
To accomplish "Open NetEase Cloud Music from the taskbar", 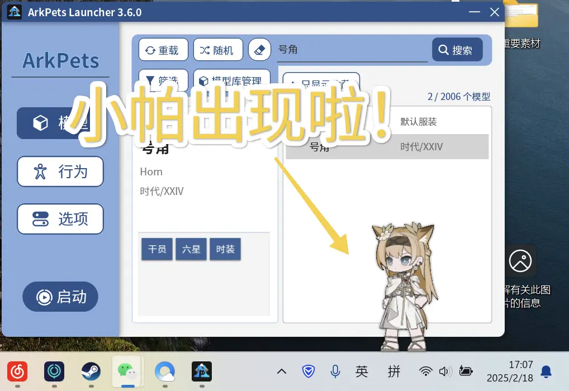I will pos(18,371).
